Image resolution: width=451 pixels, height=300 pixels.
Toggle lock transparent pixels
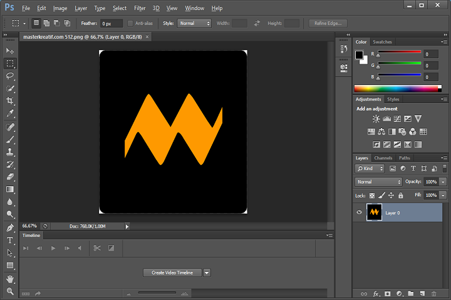[x=371, y=196]
